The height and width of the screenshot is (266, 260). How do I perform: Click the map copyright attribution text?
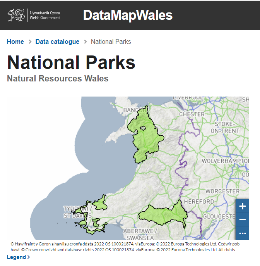pyautogui.click(x=125, y=247)
